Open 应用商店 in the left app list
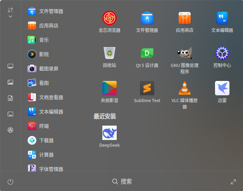The width and height of the screenshot is (243, 191). point(43,26)
